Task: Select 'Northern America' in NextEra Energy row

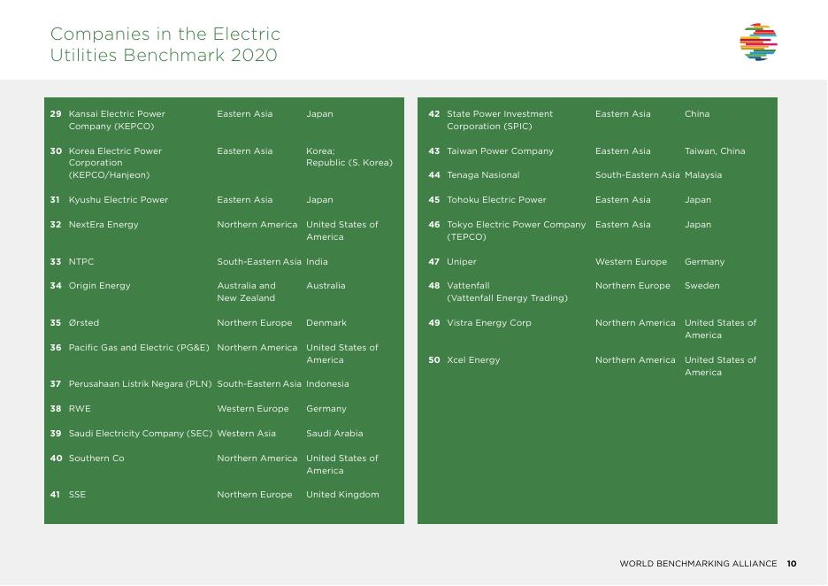Action: [x=257, y=225]
